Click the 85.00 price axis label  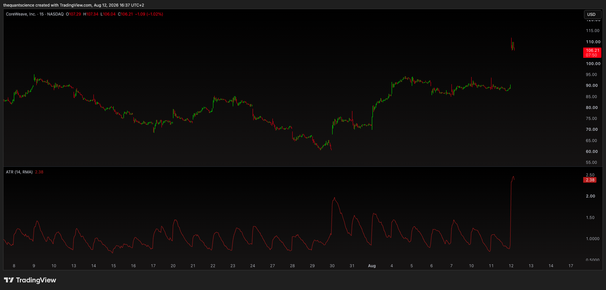[x=591, y=97]
